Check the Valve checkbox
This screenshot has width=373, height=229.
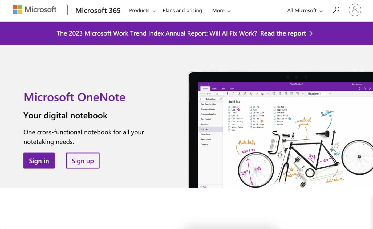coord(250,107)
